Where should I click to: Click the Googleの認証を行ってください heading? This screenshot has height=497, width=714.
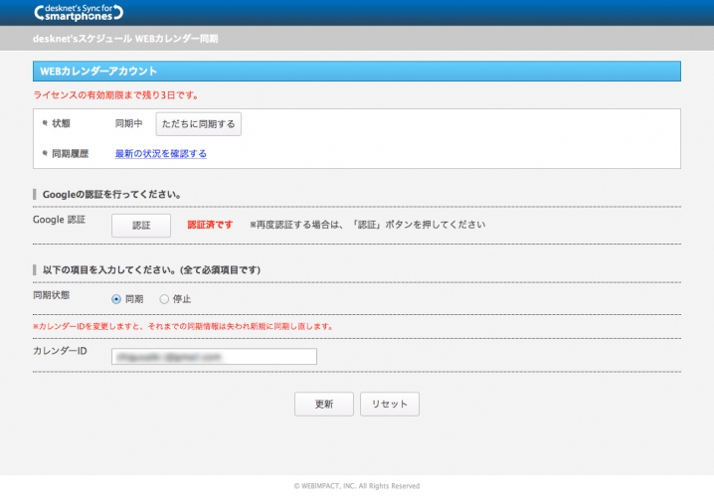(x=112, y=195)
